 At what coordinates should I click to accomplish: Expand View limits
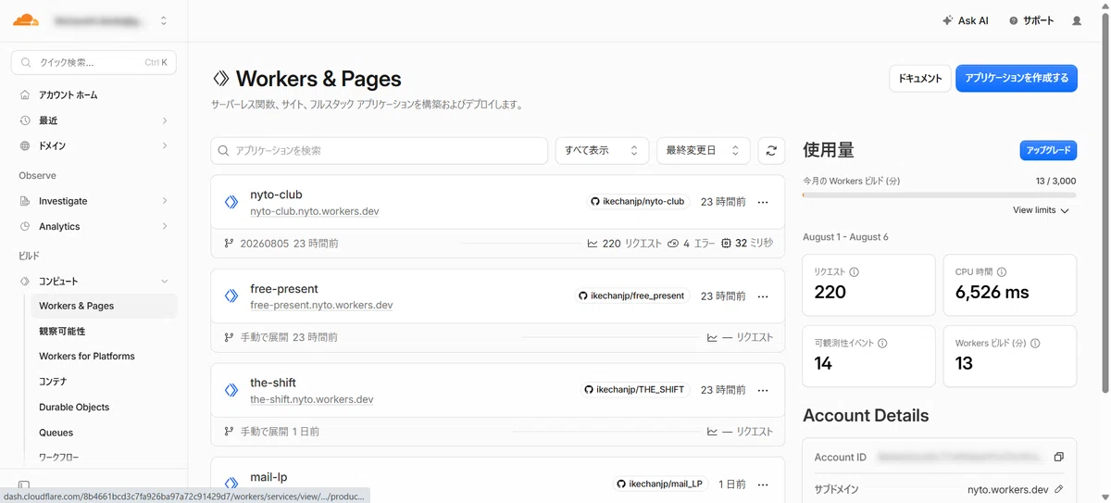(1041, 210)
